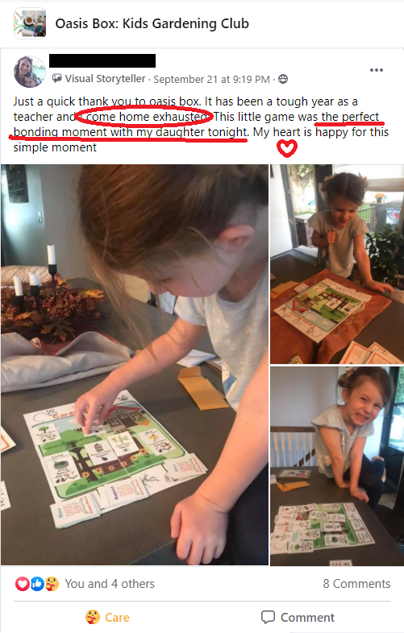Click the Comment button
404x633 pixels.
click(x=298, y=617)
